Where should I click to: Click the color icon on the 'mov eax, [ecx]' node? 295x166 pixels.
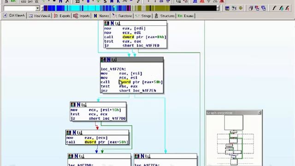69,132
